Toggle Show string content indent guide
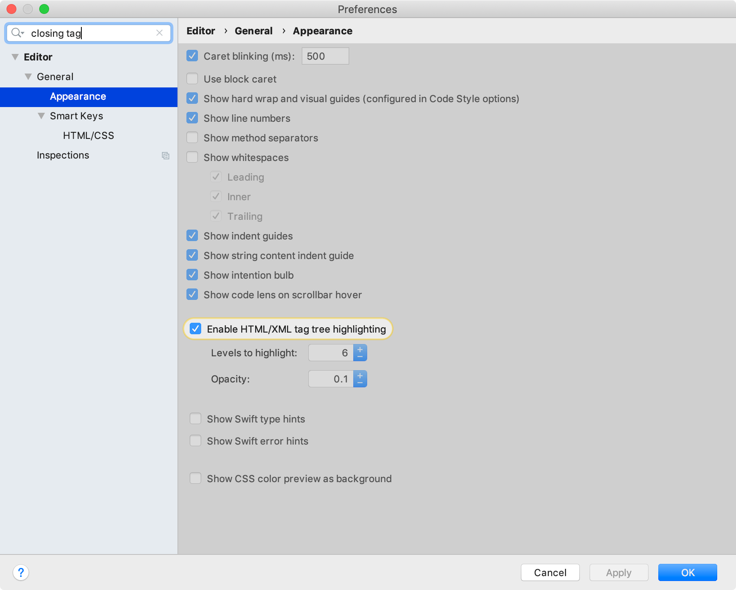736x590 pixels. coord(192,255)
